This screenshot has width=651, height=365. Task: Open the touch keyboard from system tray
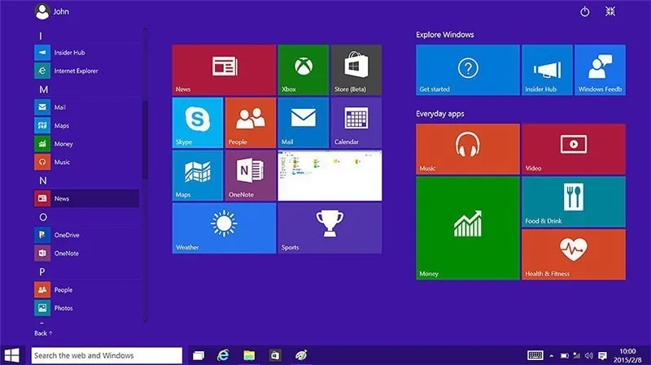535,355
